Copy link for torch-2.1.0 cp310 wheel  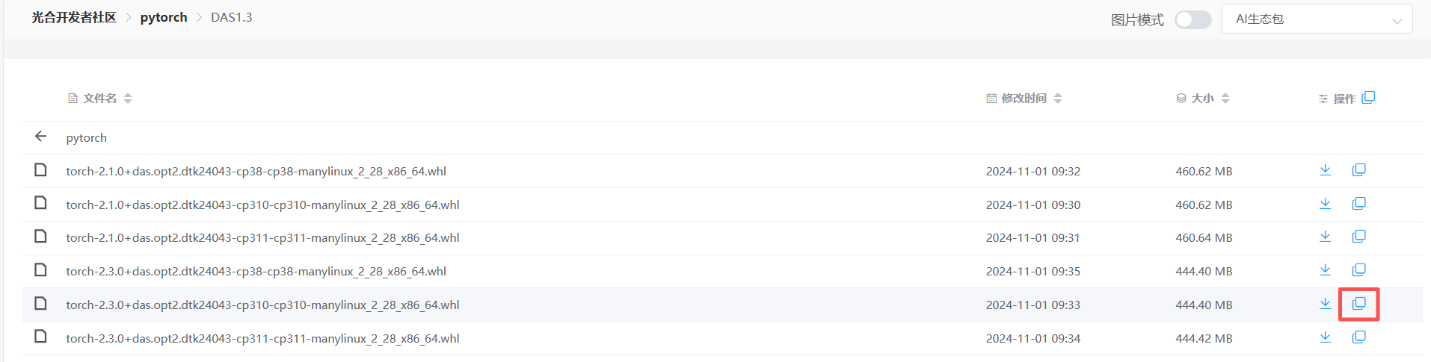(1358, 204)
